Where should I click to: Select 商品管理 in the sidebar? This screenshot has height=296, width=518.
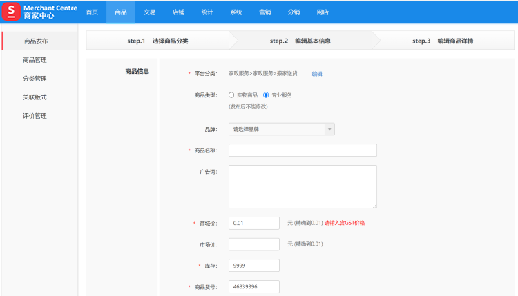click(x=35, y=60)
